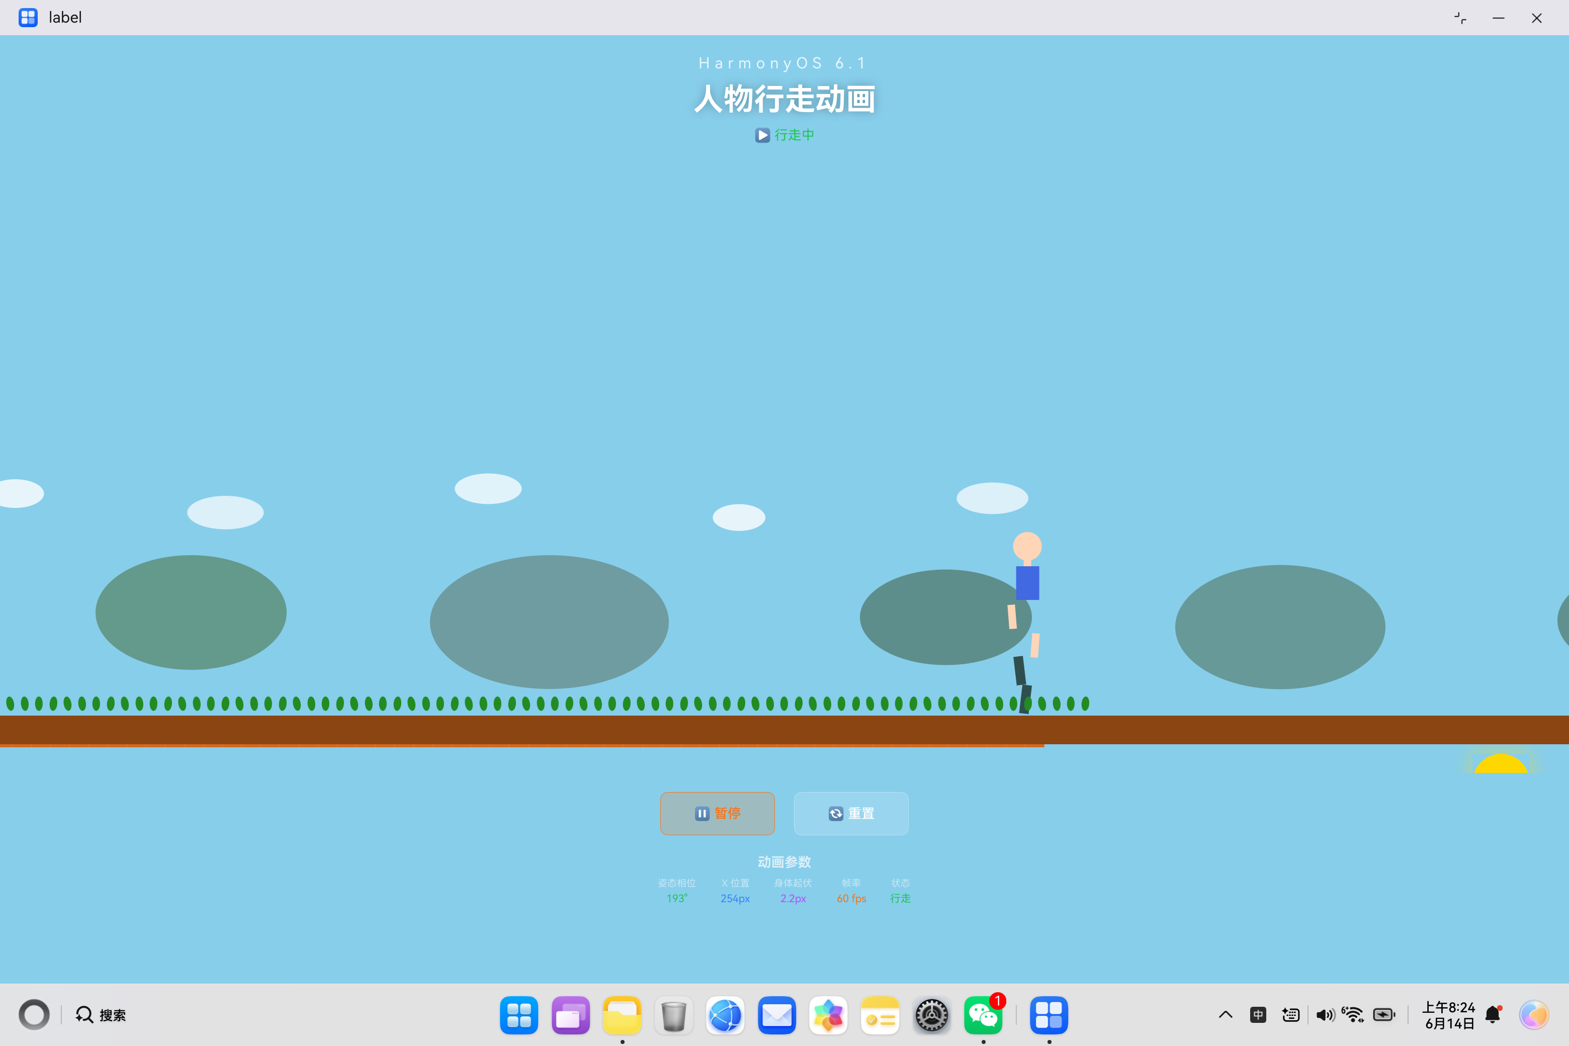Click the 姿态相位 parameter label

click(x=676, y=883)
